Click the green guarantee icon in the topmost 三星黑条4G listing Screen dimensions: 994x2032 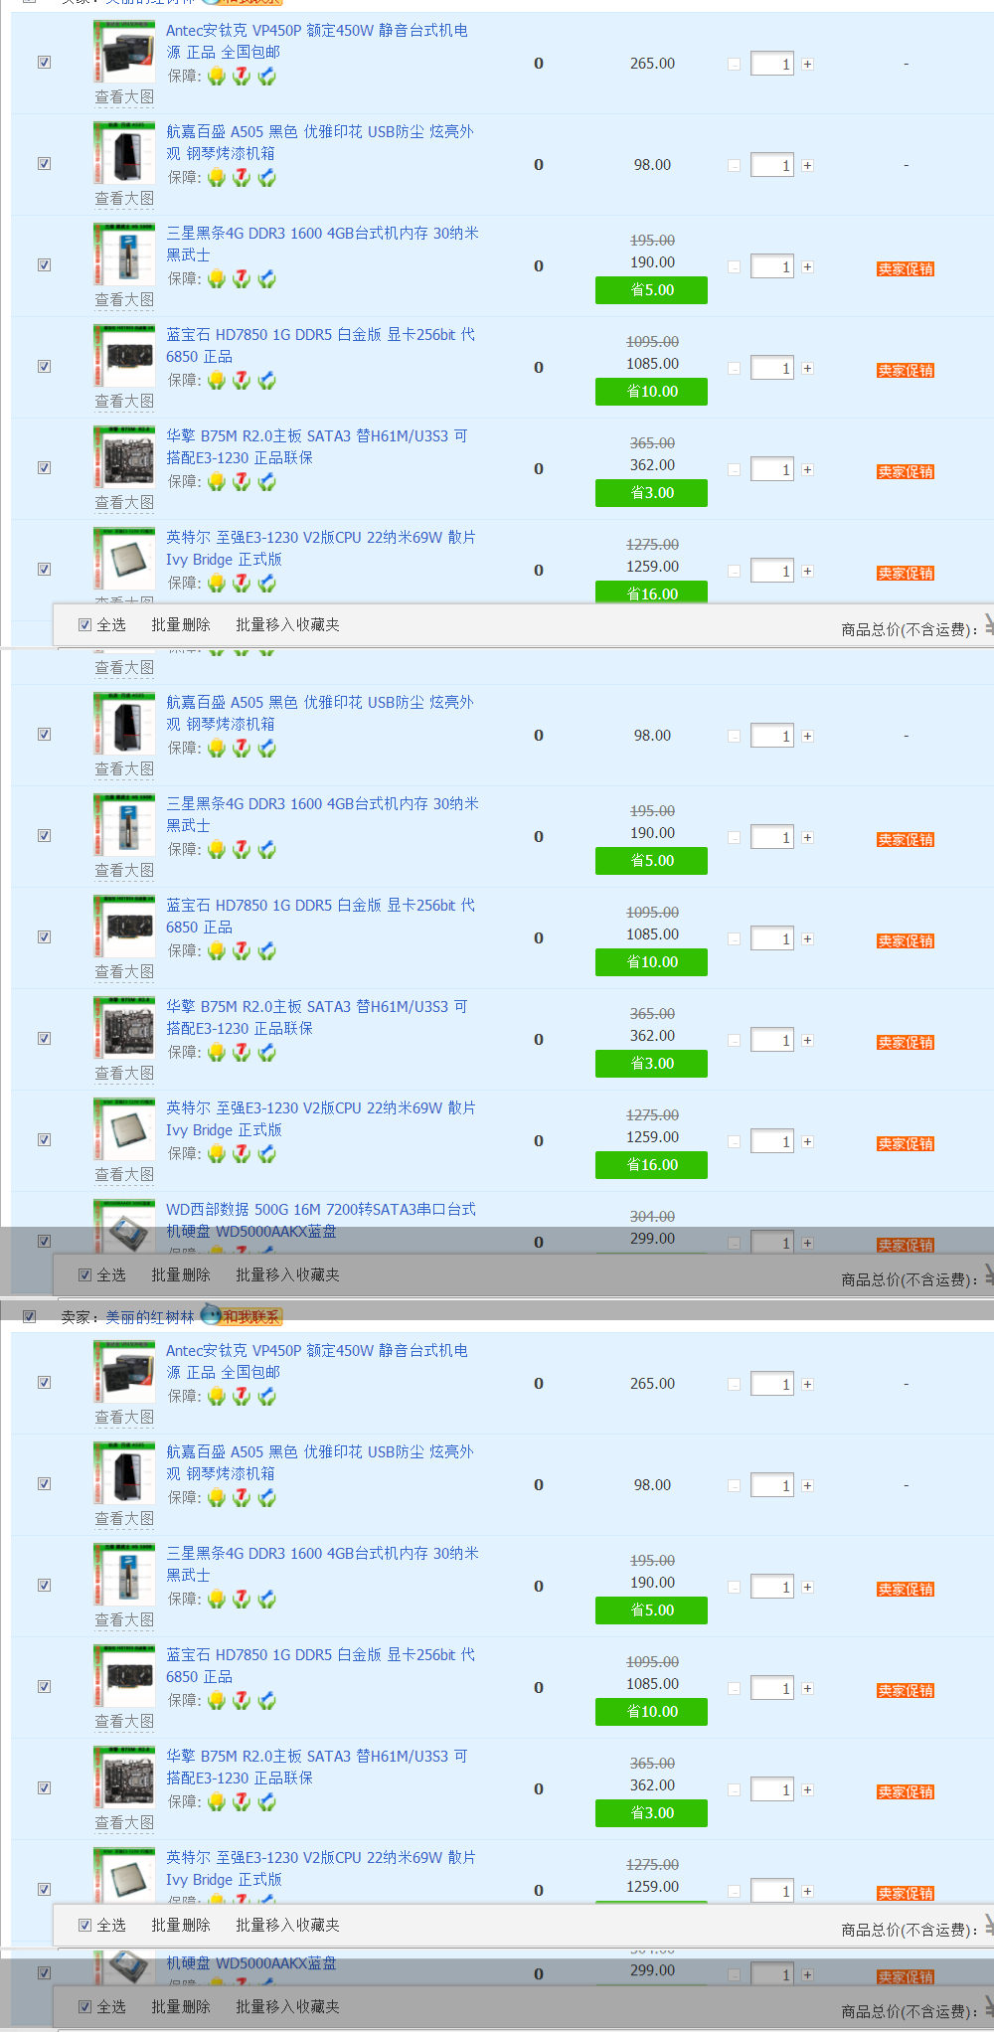266,279
